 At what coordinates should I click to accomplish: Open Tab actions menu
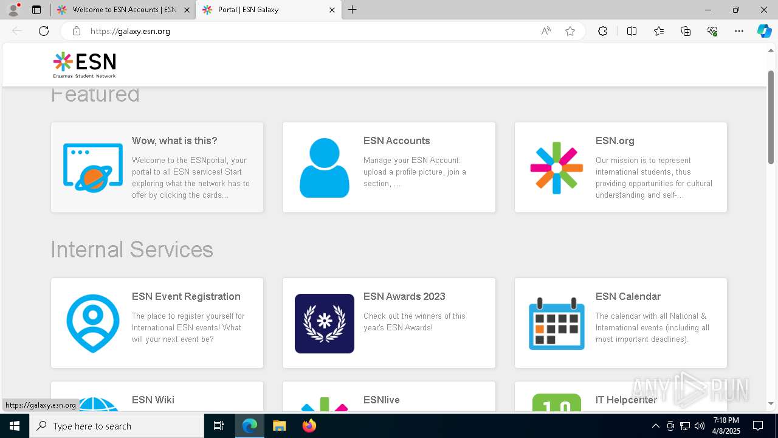tap(36, 10)
